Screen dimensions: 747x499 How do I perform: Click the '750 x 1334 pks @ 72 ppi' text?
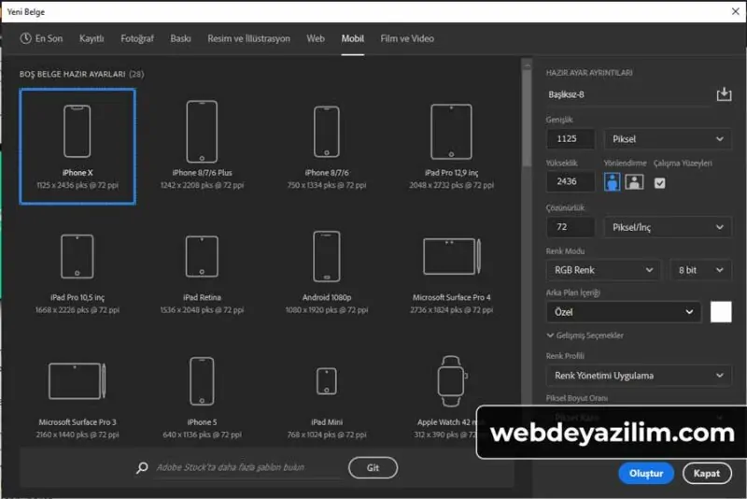point(327,185)
